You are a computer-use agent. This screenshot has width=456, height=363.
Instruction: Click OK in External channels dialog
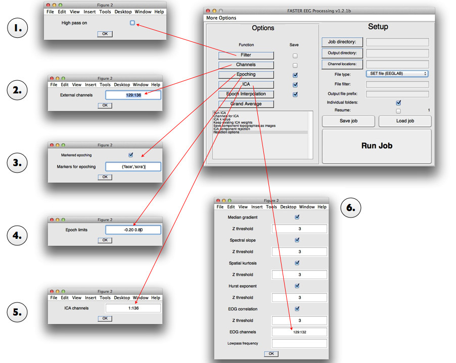105,106
